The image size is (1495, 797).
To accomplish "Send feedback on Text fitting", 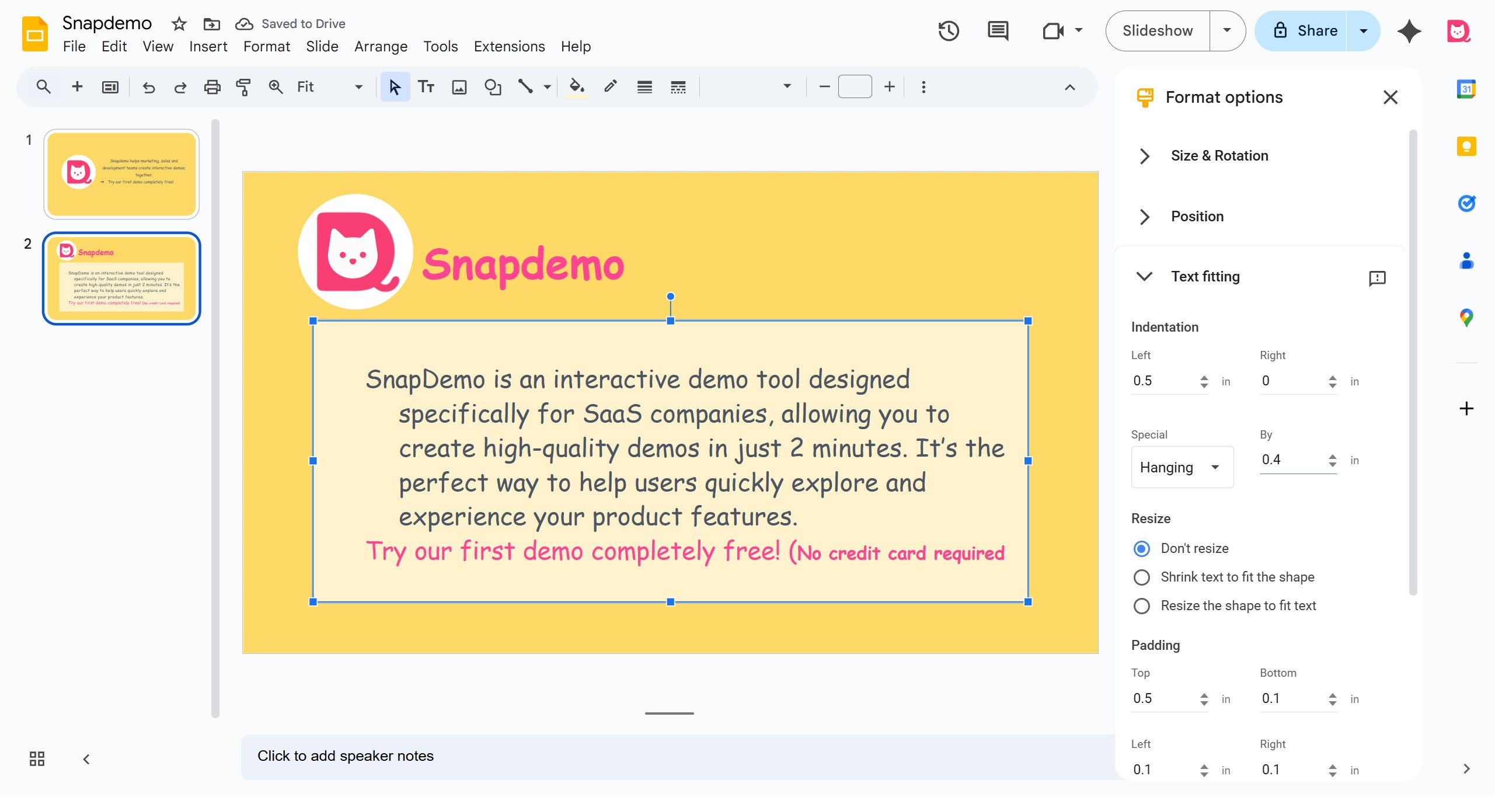I will coord(1377,277).
